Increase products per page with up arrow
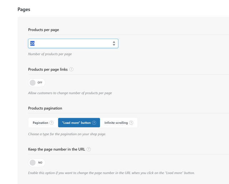 114,42
